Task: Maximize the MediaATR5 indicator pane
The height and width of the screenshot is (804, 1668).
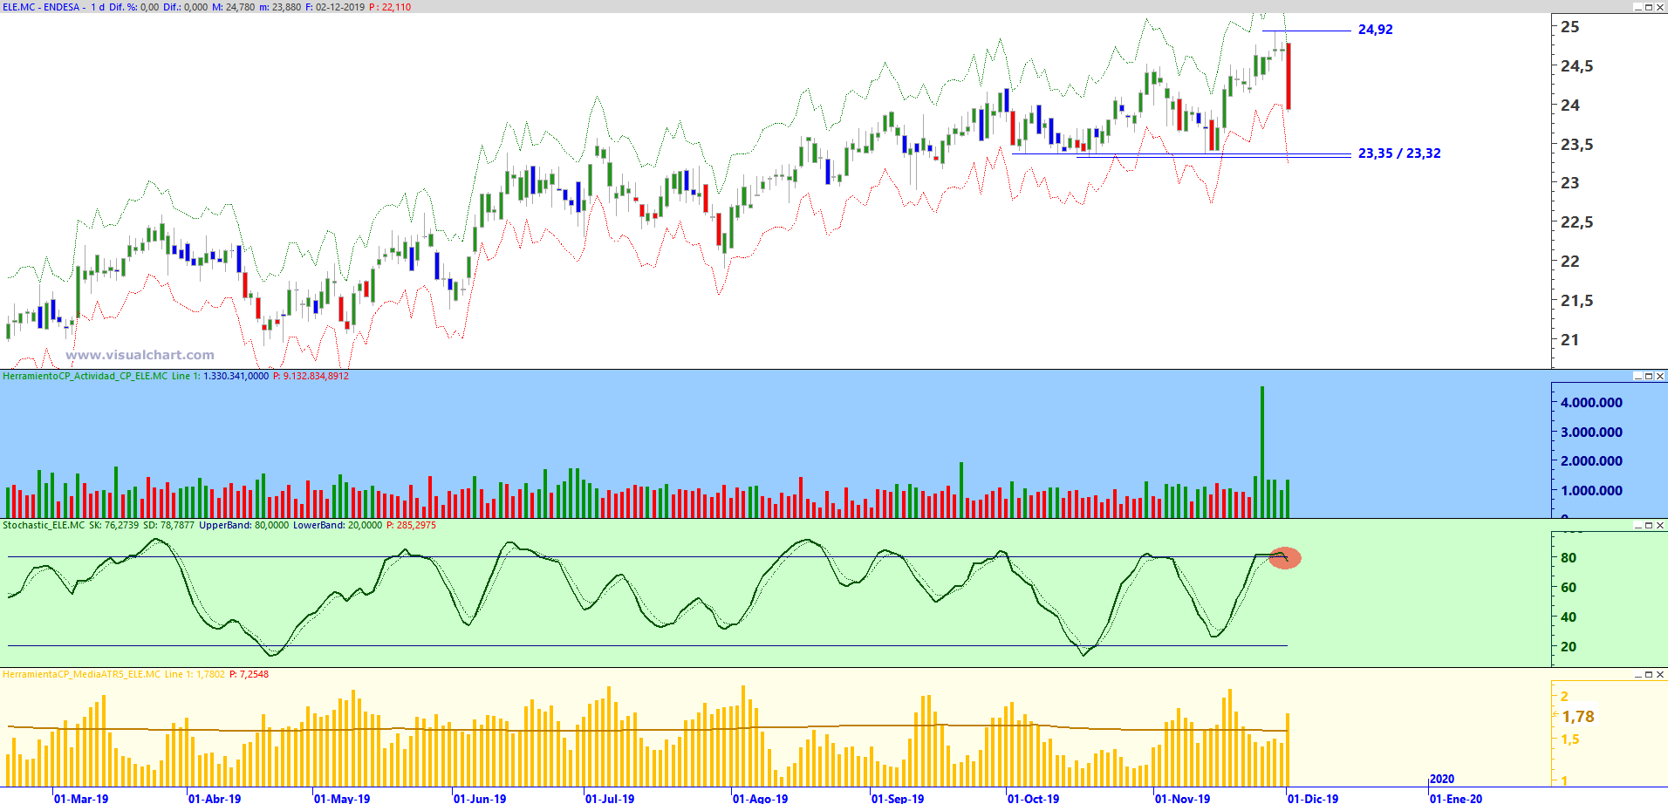Action: [1649, 674]
